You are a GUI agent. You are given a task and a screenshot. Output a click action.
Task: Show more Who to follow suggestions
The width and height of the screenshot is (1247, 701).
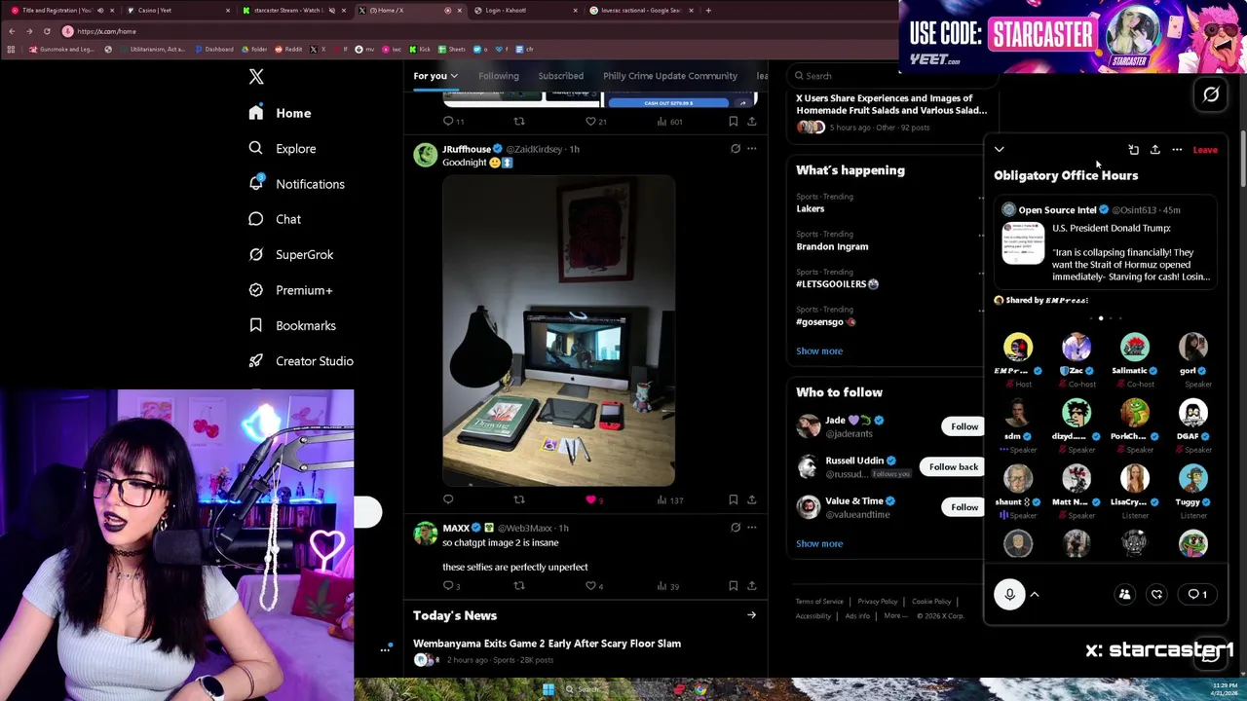(x=819, y=543)
